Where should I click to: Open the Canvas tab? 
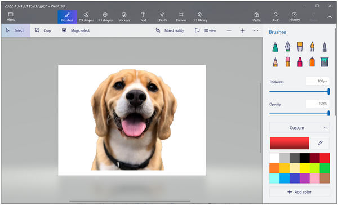181,17
